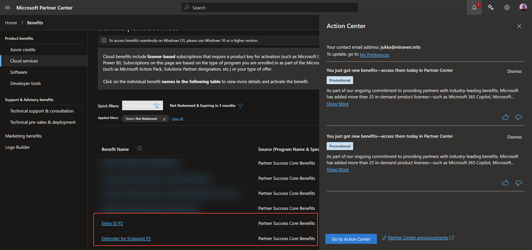This screenshot has height=250, width=532.
Task: Click the Source (Program Name) column header
Action: (x=289, y=149)
